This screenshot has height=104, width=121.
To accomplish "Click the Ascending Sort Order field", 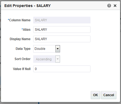I will tap(44, 59).
